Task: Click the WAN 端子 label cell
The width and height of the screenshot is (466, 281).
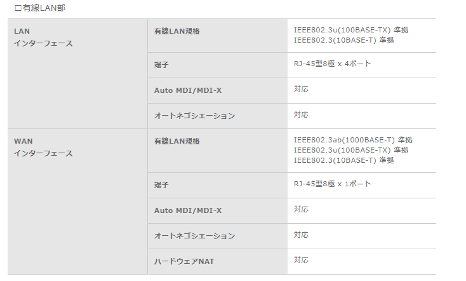Action: [x=218, y=185]
